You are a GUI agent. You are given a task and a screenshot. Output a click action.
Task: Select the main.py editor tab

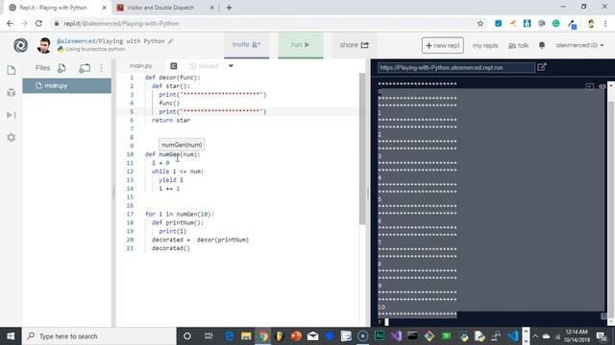[x=141, y=66]
